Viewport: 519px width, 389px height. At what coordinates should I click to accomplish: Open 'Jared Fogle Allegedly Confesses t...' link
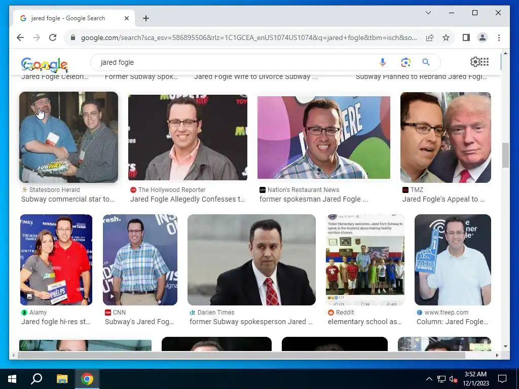pos(188,199)
